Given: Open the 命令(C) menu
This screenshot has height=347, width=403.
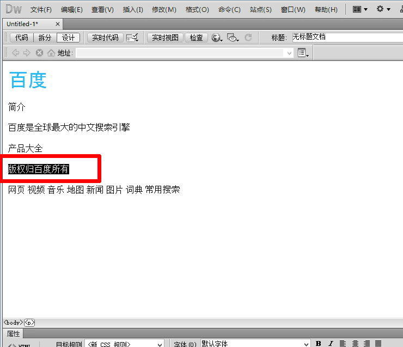Looking at the screenshot, I should click(x=229, y=9).
